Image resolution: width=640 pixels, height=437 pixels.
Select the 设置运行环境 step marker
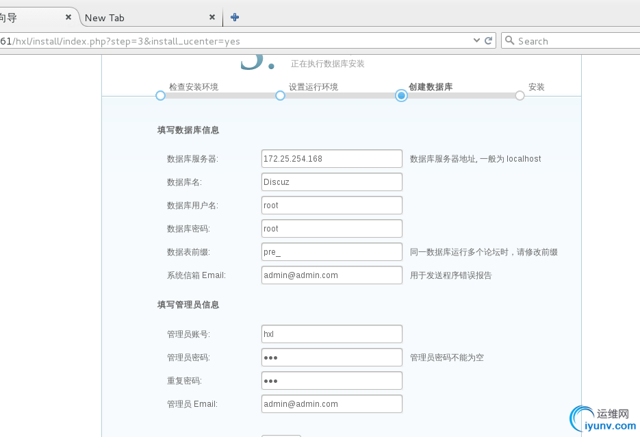coord(280,96)
